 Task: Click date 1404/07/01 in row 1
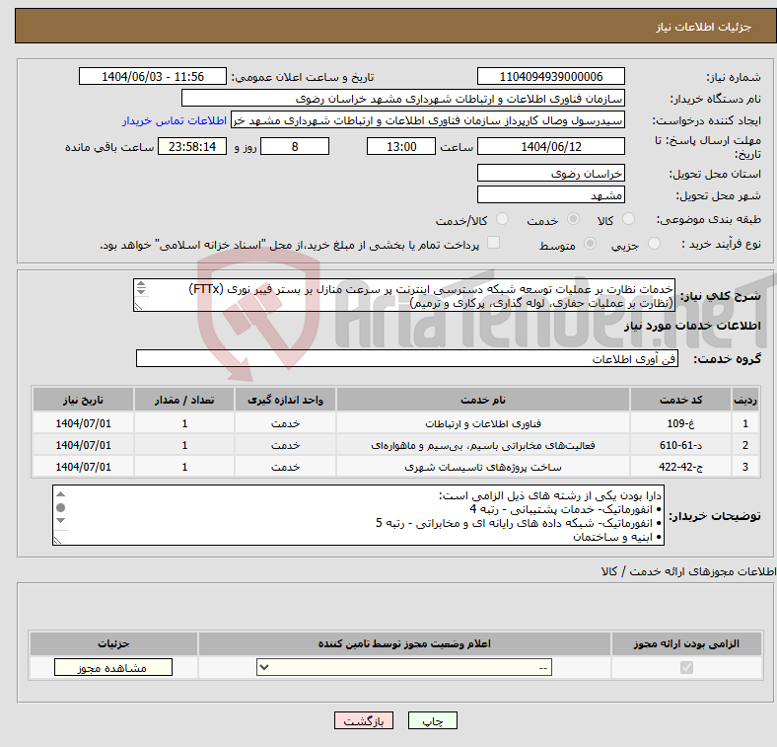coord(83,423)
